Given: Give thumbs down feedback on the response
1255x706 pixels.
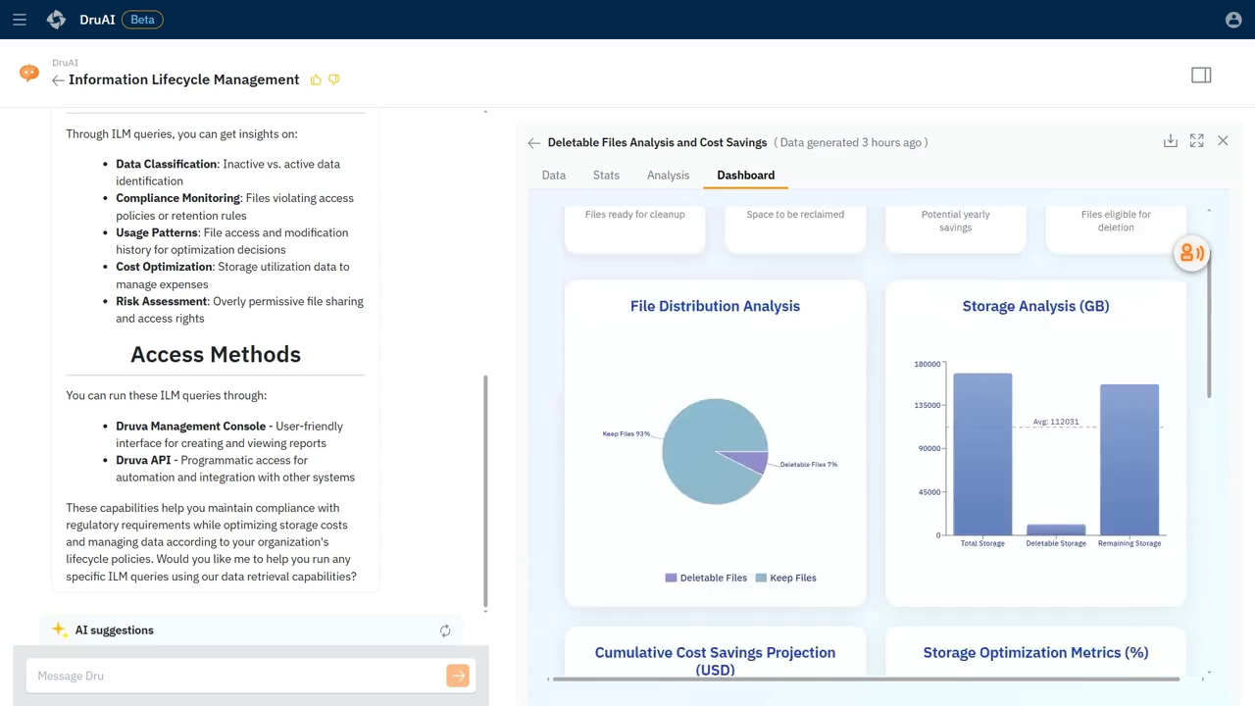Looking at the screenshot, I should click(333, 79).
